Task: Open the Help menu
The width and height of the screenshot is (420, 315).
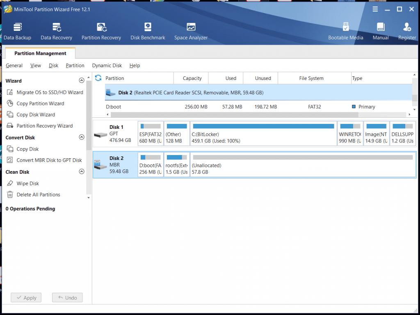Action: [x=135, y=66]
